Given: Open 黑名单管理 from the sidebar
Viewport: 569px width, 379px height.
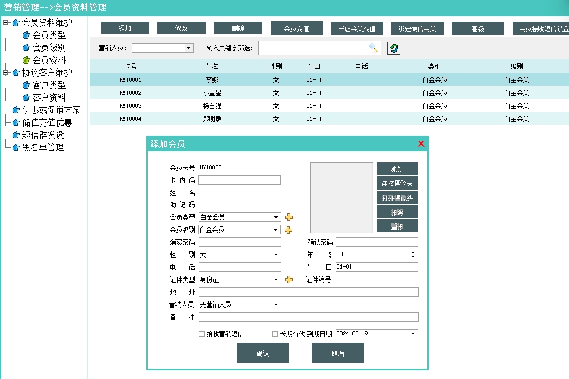Looking at the screenshot, I should [x=43, y=147].
